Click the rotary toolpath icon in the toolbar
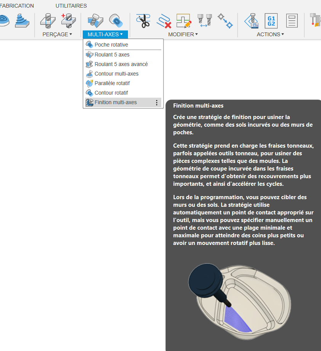321x351 pixels. [x=116, y=20]
